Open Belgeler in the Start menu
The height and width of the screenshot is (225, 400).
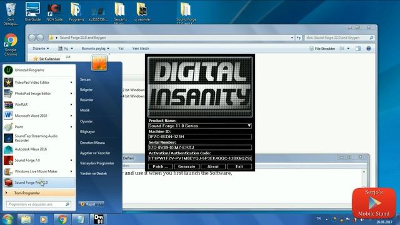pos(86,90)
